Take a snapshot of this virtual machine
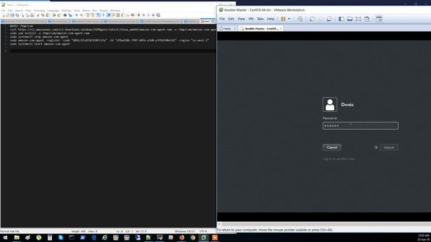This screenshot has width=431, height=242. (312, 19)
